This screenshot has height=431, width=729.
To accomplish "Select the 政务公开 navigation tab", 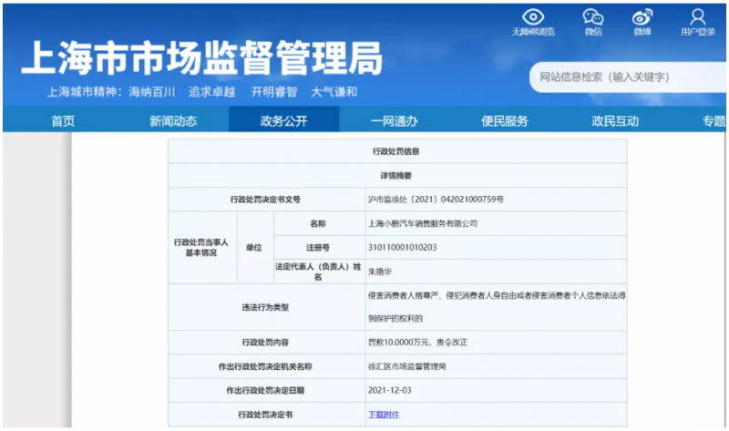I will click(283, 121).
